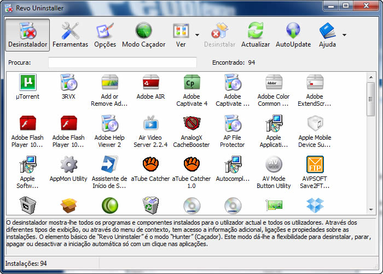Activate Modo Caçador hunter mode
This screenshot has width=383, height=274.
(x=143, y=35)
